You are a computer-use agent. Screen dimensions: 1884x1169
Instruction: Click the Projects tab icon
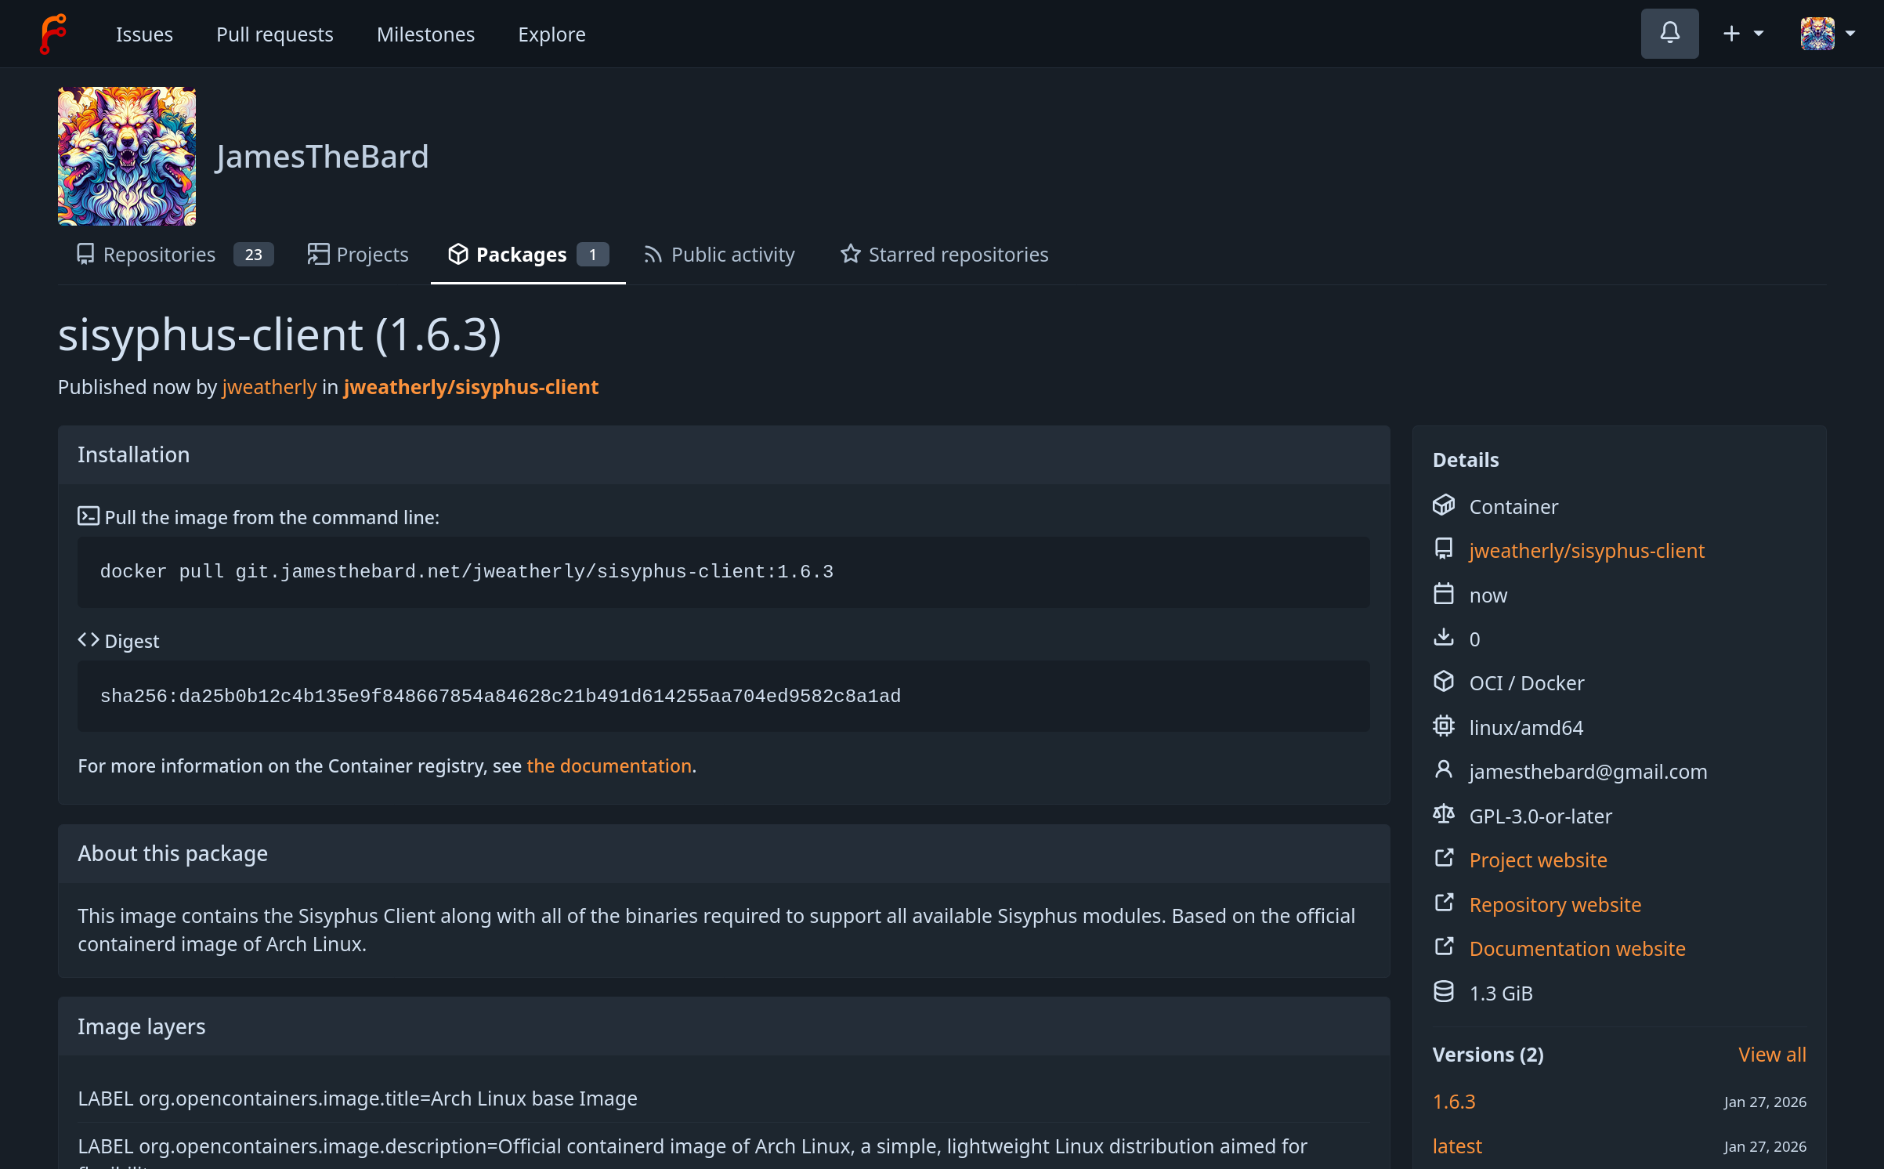point(318,254)
